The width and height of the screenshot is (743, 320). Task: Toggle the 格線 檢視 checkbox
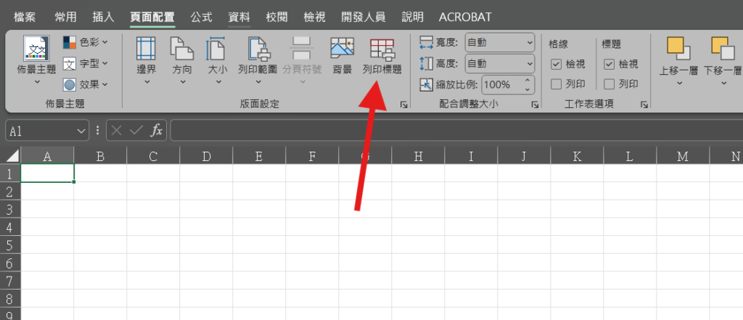[x=557, y=64]
